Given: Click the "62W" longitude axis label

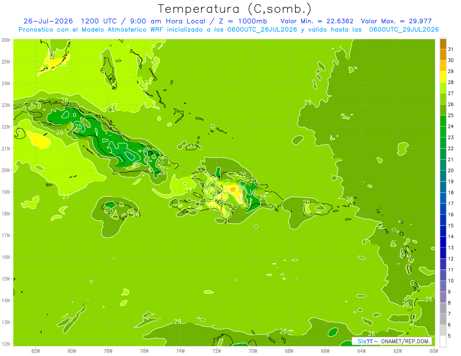Looking at the screenshot, I should [398, 351].
